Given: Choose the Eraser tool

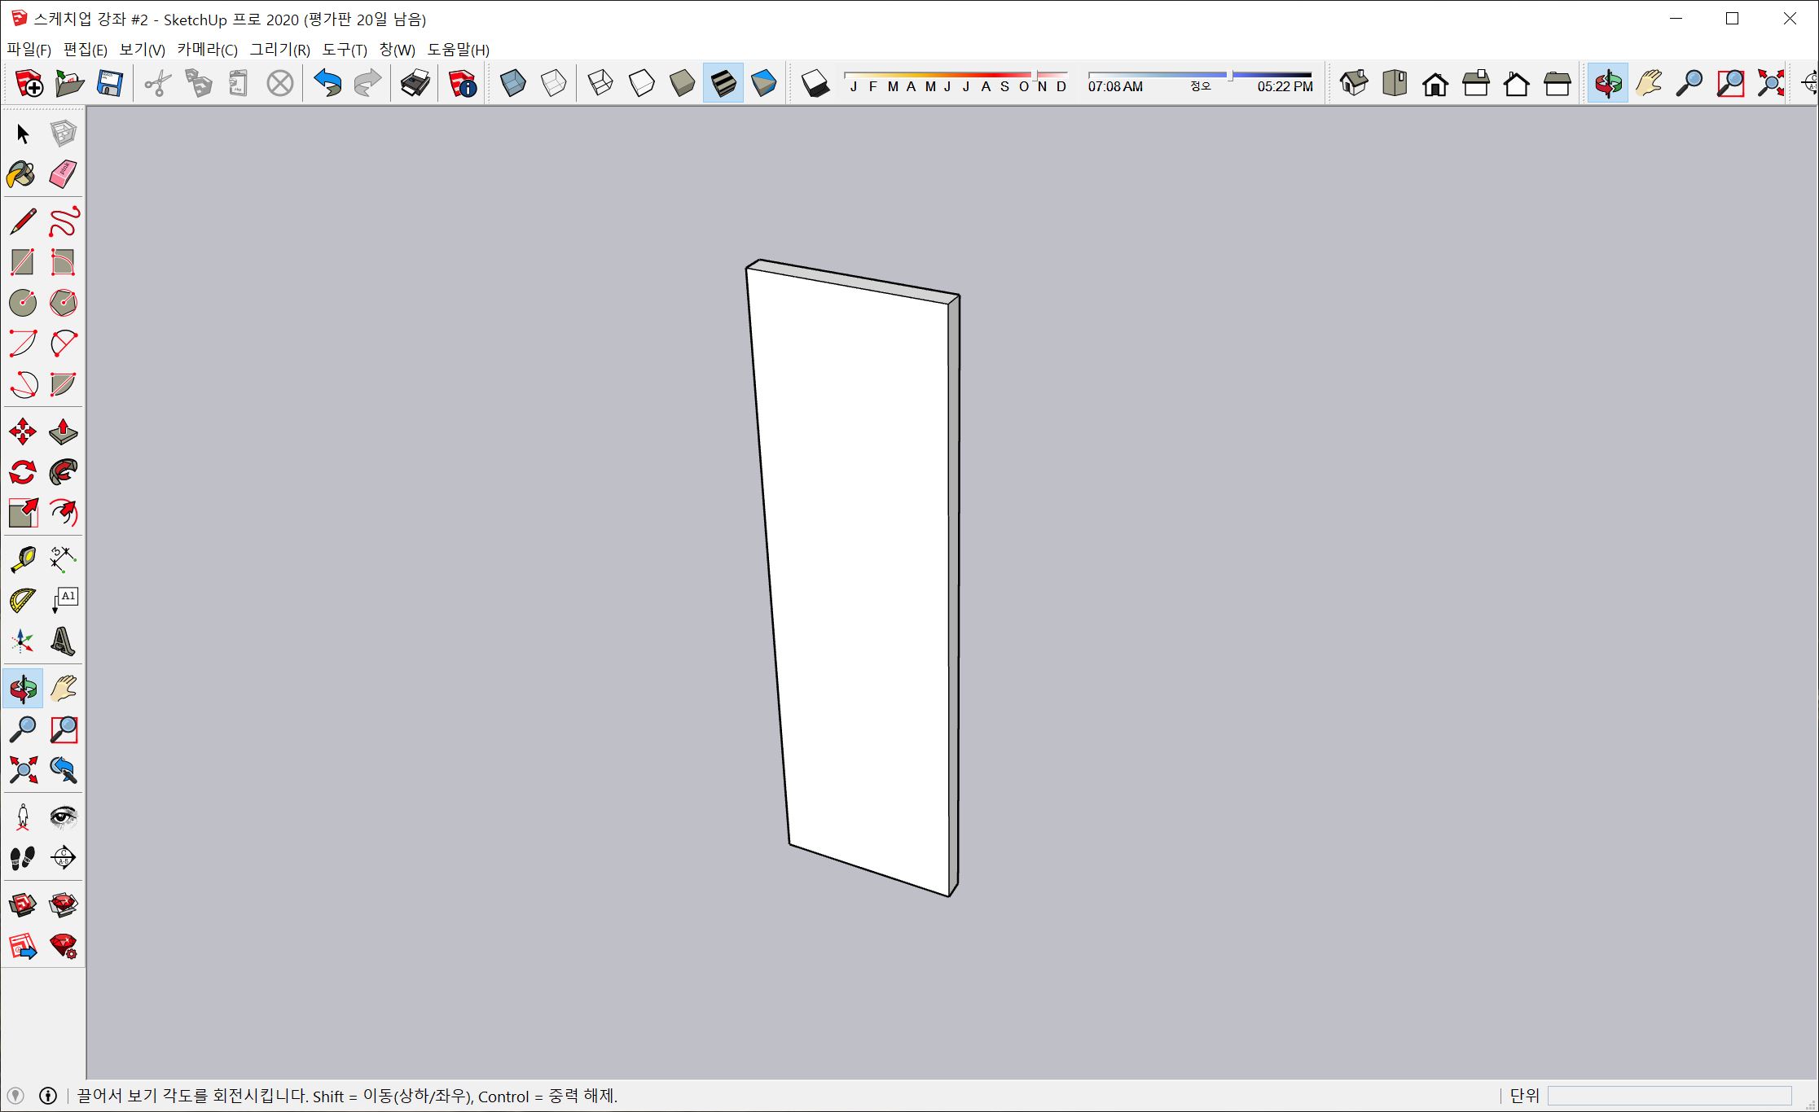Looking at the screenshot, I should coord(63,174).
